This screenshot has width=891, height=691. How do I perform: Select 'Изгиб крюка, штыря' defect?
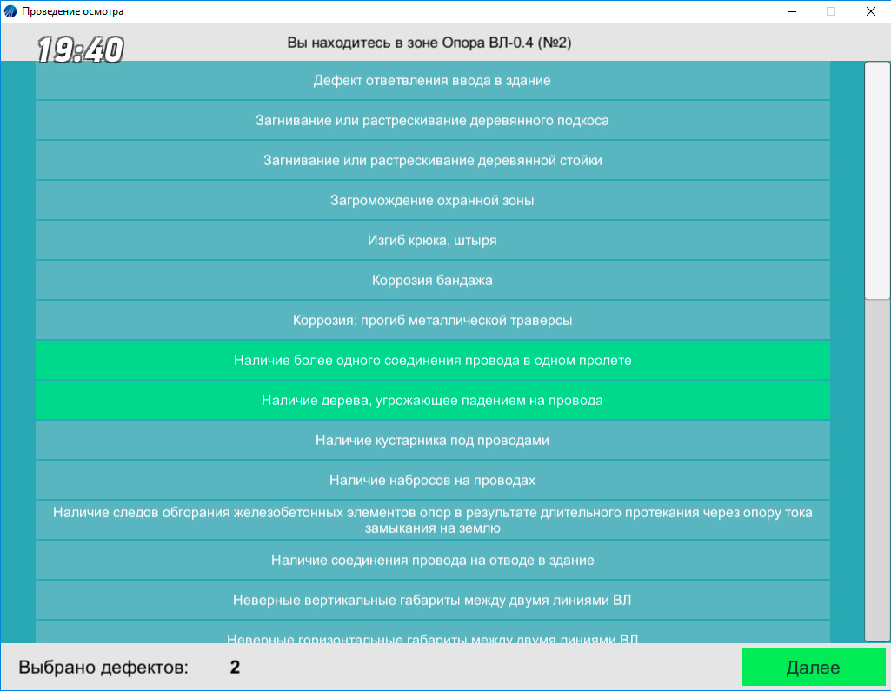pyautogui.click(x=432, y=241)
